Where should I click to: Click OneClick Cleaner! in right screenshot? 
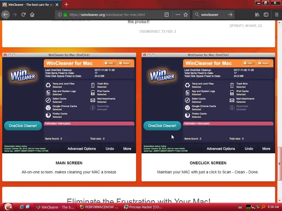(162, 126)
